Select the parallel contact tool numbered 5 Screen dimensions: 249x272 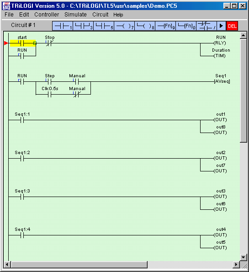point(104,26)
